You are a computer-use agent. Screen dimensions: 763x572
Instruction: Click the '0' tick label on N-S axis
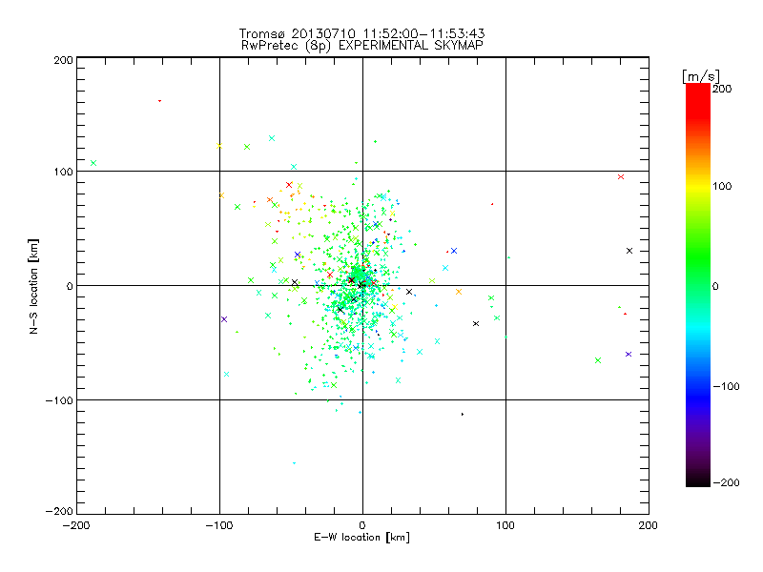coord(70,286)
